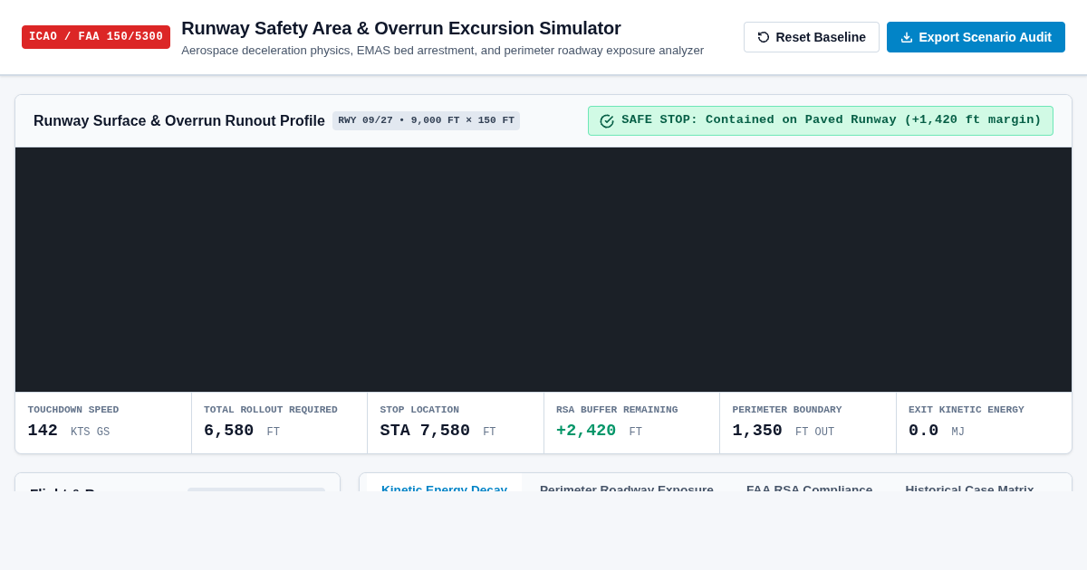Click the Reset Baseline button
Viewport: 1087px width, 570px height.
pyautogui.click(x=812, y=37)
